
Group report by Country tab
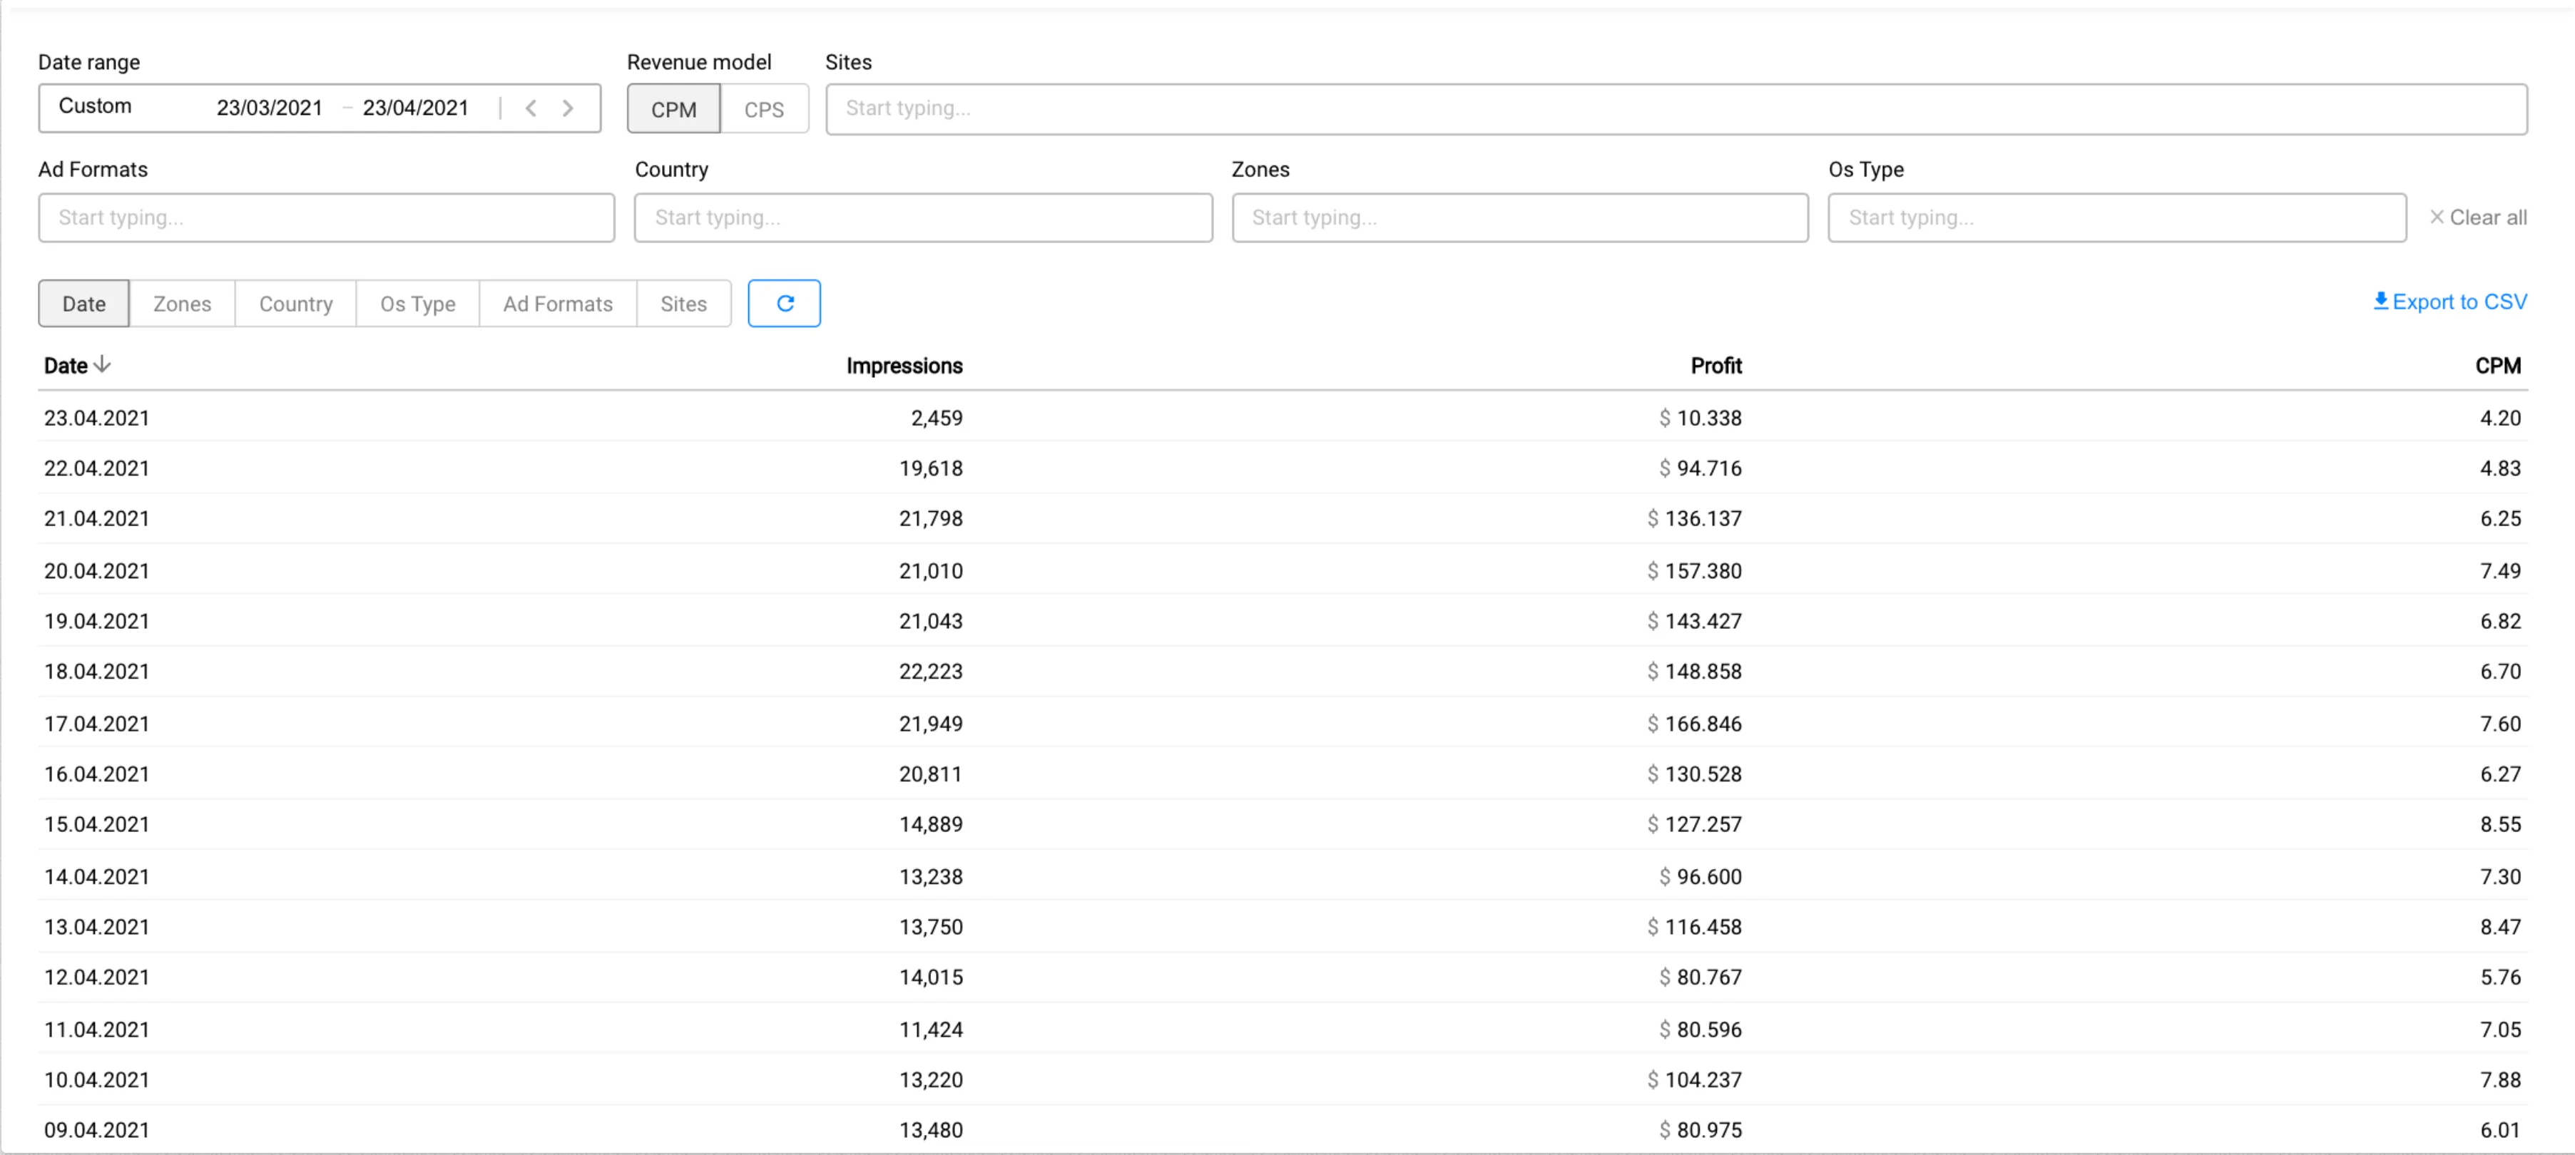296,304
